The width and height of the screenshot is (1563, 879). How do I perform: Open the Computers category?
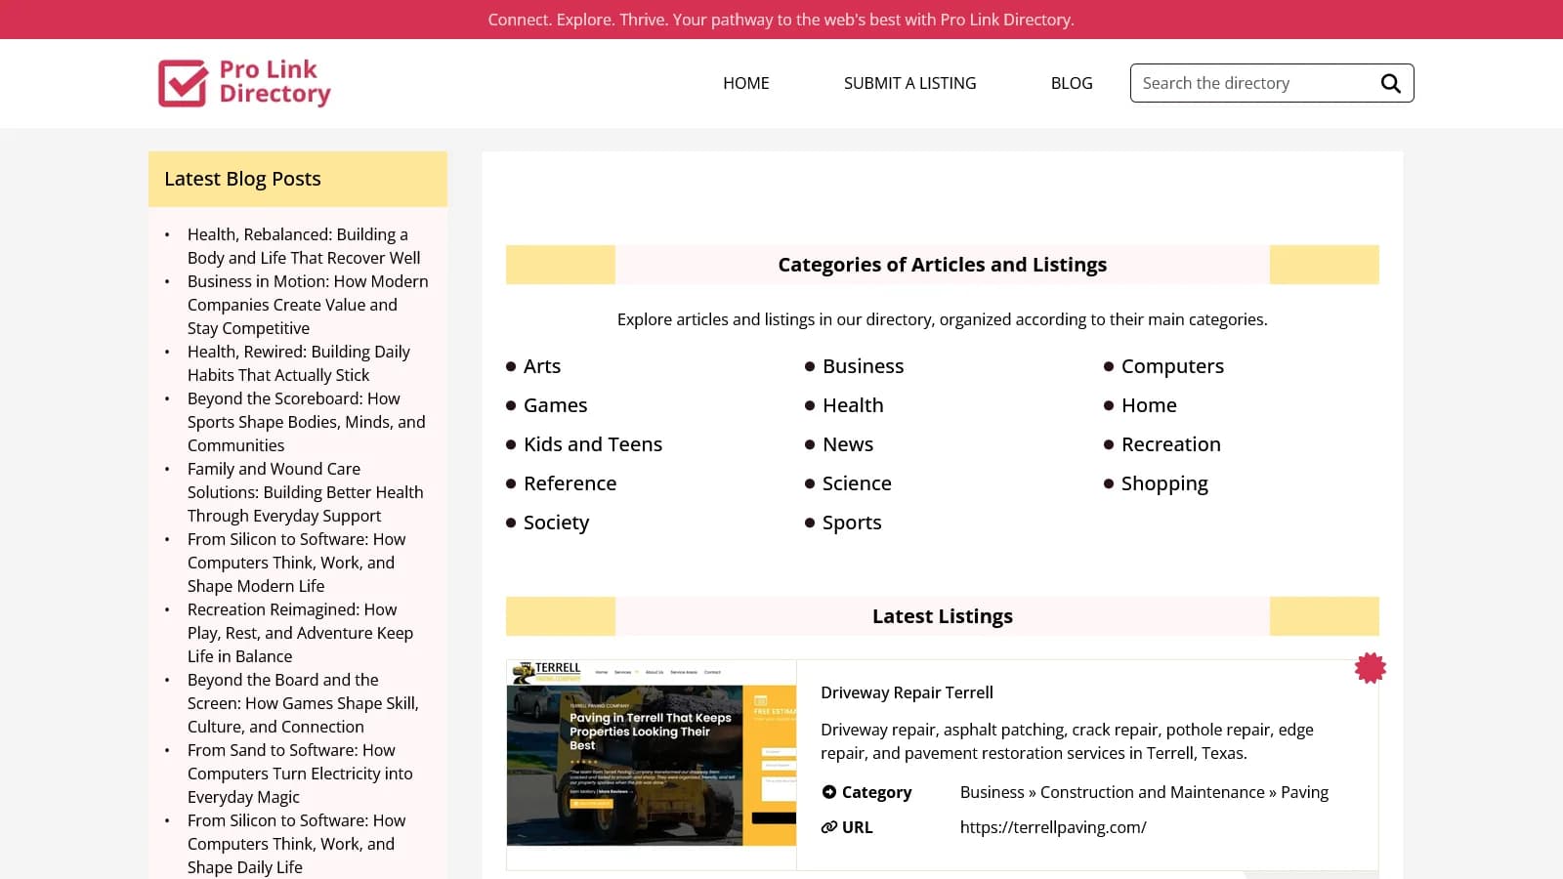point(1172,366)
